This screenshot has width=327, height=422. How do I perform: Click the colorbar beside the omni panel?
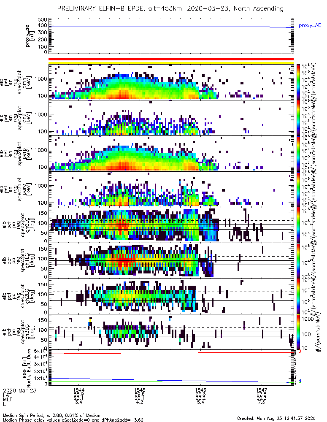[x=298, y=82]
